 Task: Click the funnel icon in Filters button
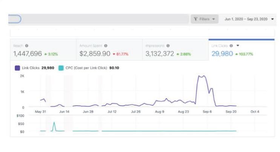click(x=195, y=19)
